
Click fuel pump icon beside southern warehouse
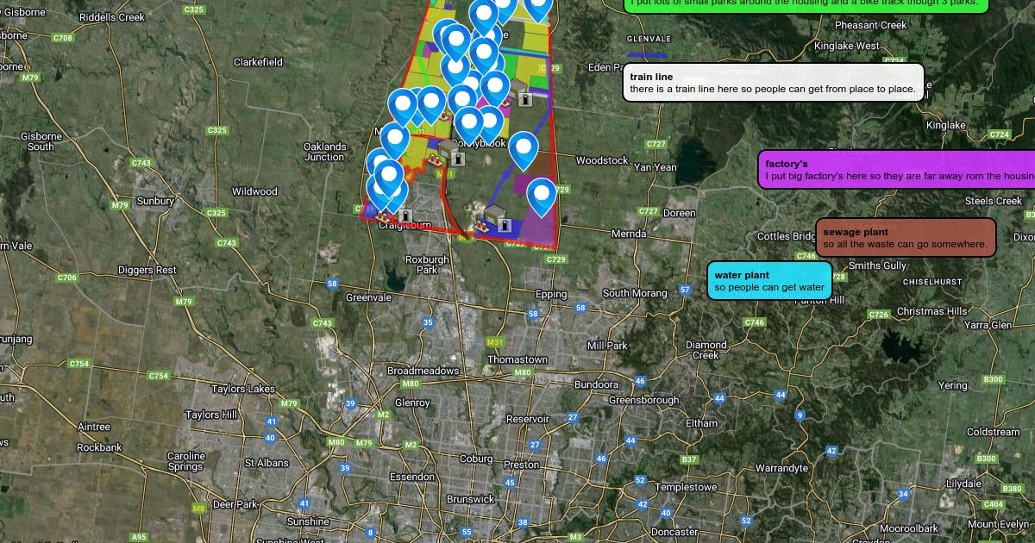(505, 226)
